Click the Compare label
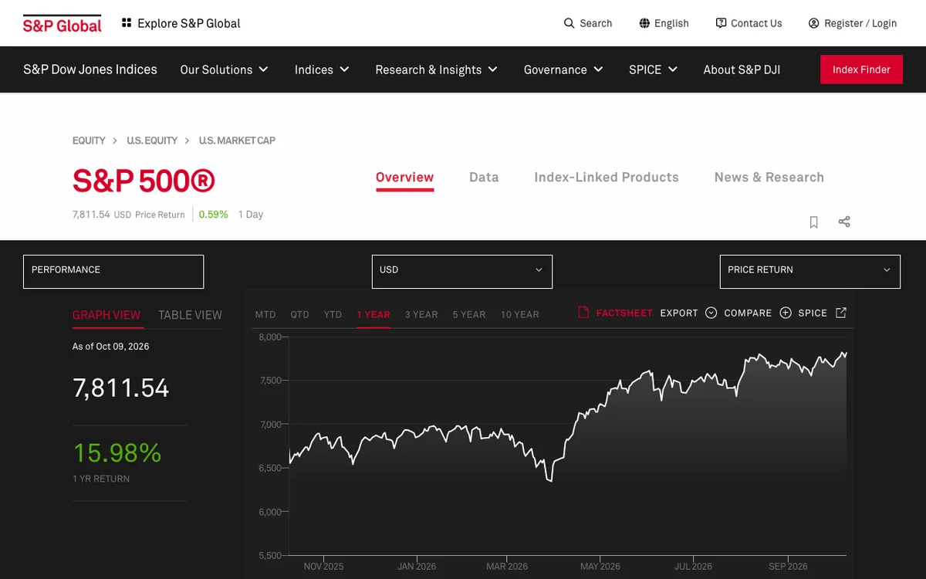 tap(748, 313)
